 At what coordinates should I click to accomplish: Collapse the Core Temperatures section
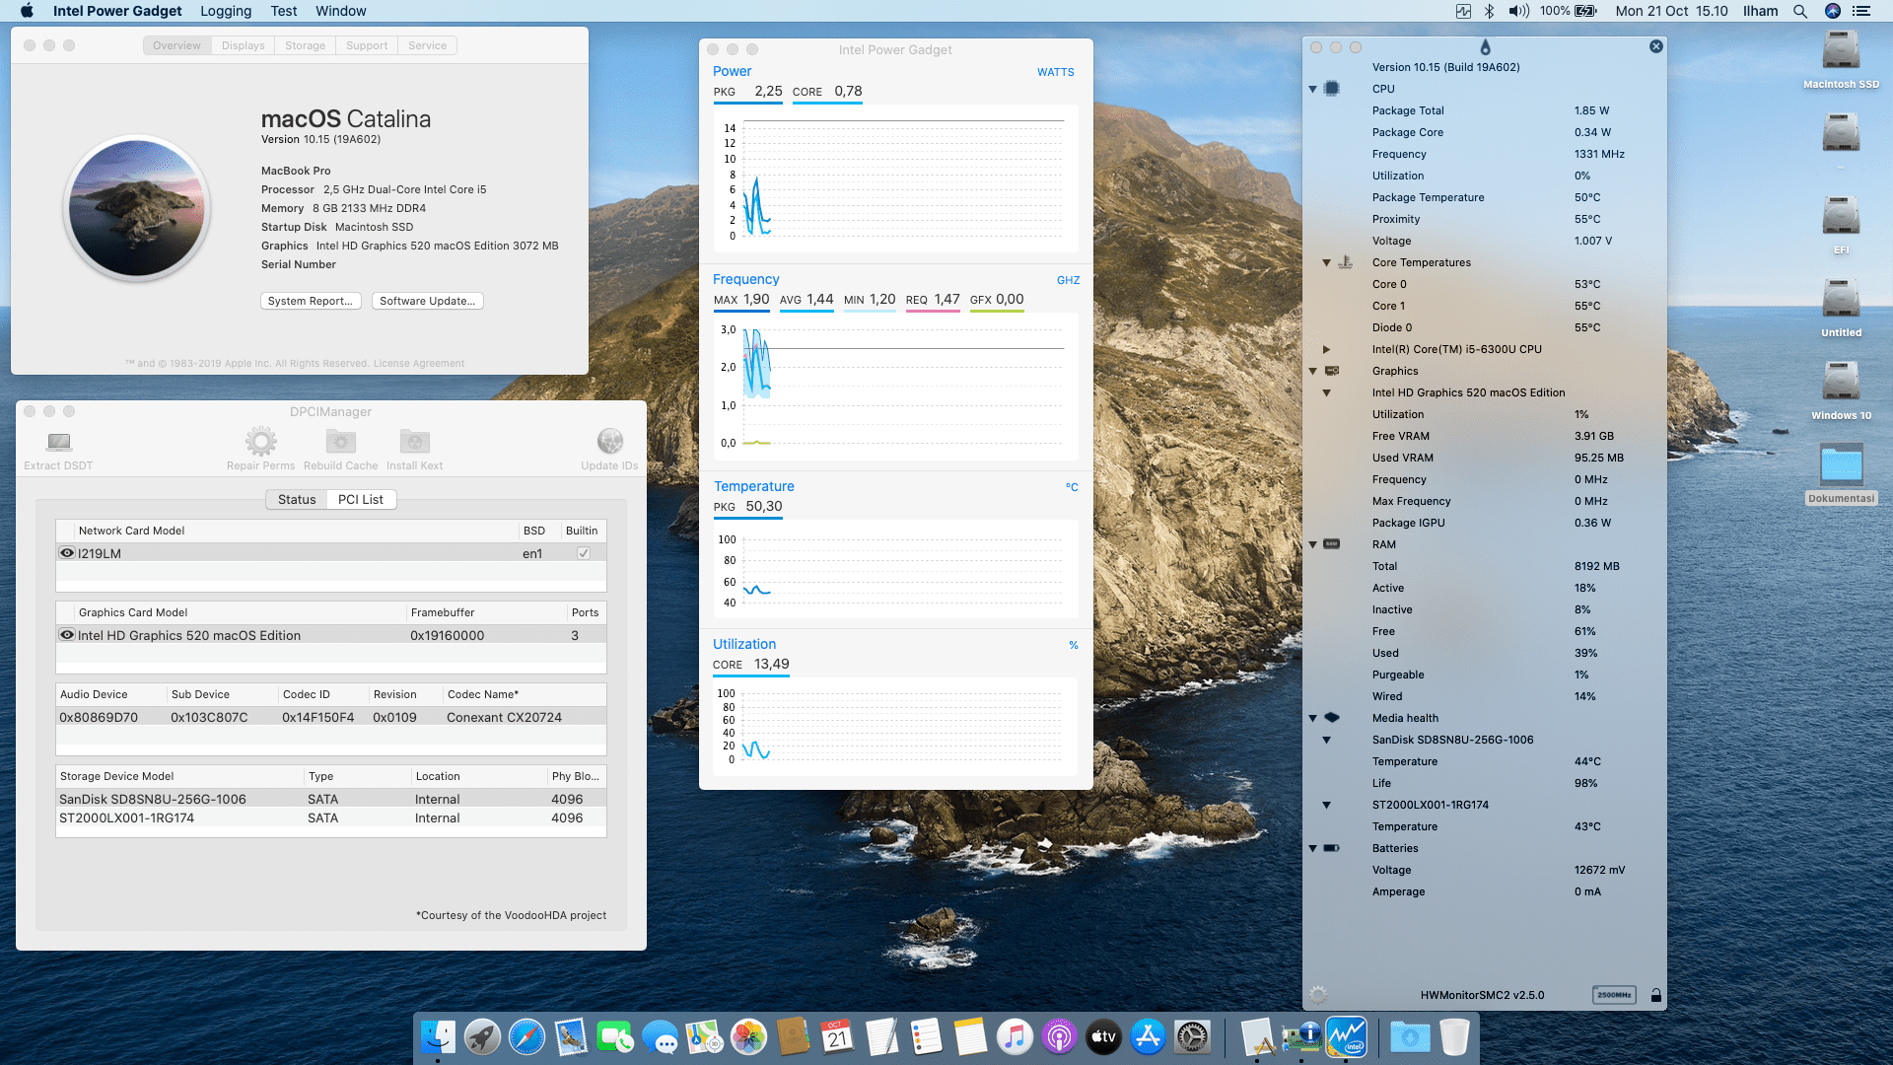(x=1328, y=262)
